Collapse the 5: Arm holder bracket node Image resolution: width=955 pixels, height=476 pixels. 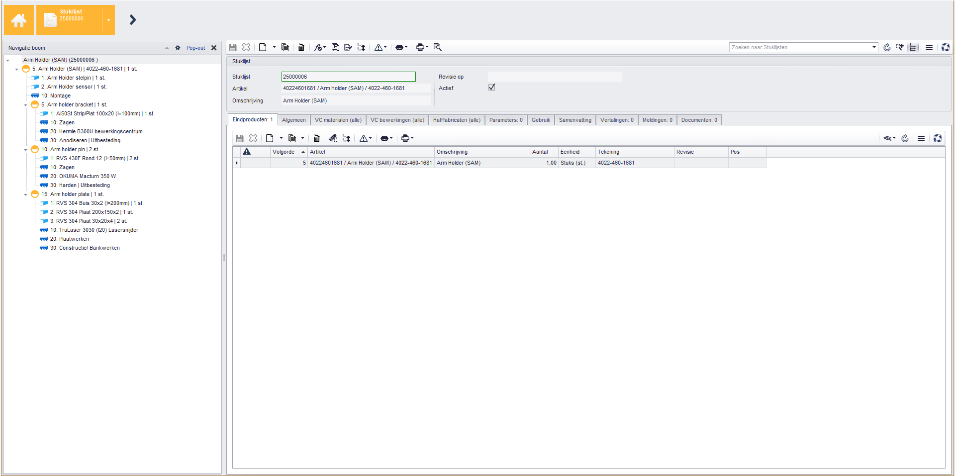coord(26,105)
